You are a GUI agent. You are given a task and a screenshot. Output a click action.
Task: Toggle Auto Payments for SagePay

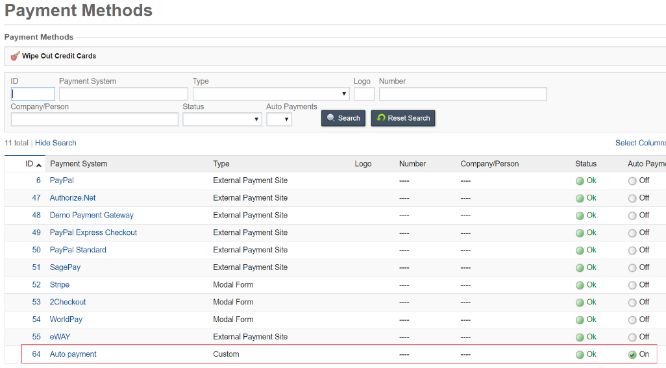[632, 268]
